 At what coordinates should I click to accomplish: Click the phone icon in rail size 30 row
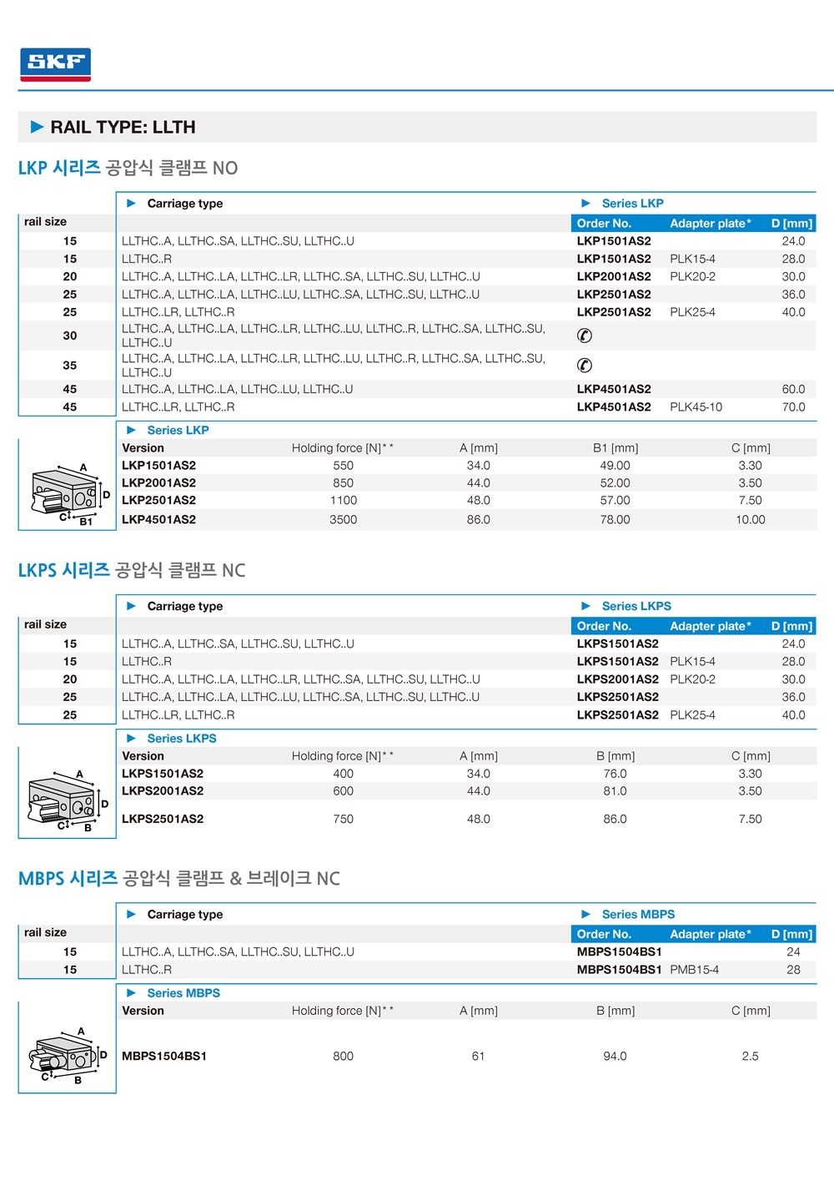[585, 336]
